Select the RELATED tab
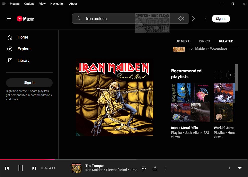This screenshot has height=177, width=248. (x=226, y=41)
